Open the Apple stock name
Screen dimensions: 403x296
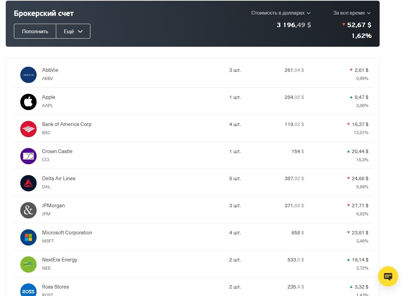pos(48,97)
